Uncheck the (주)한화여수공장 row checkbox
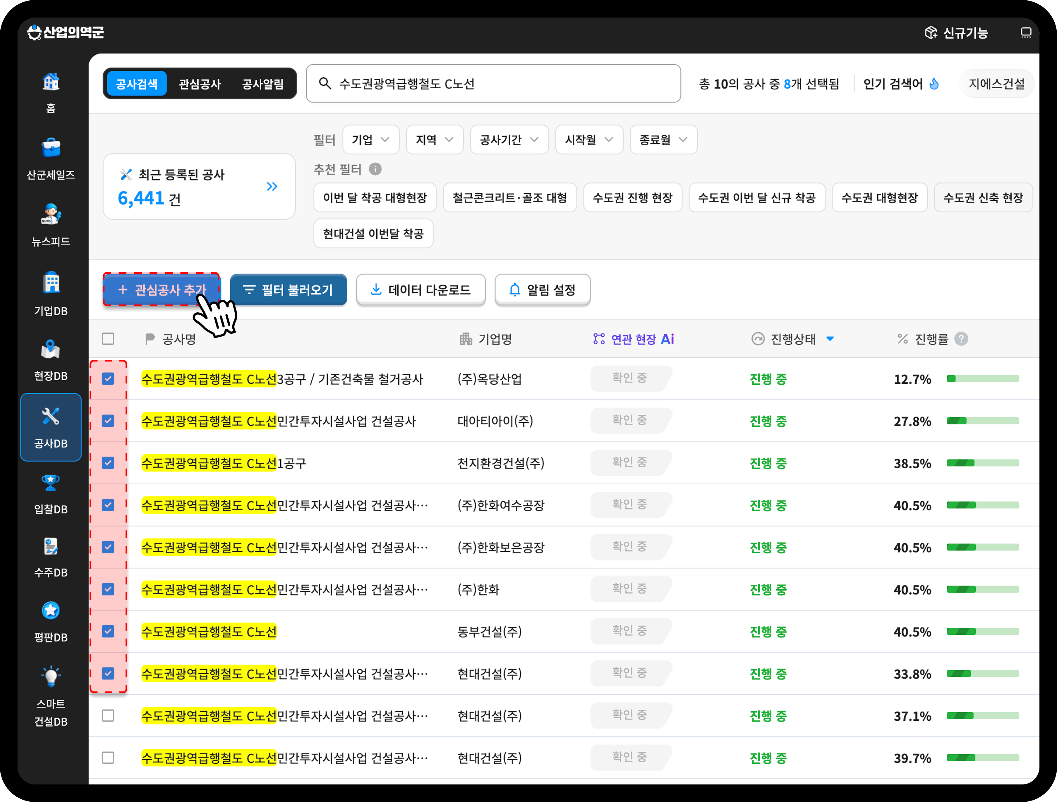This screenshot has height=802, width=1057. [108, 505]
